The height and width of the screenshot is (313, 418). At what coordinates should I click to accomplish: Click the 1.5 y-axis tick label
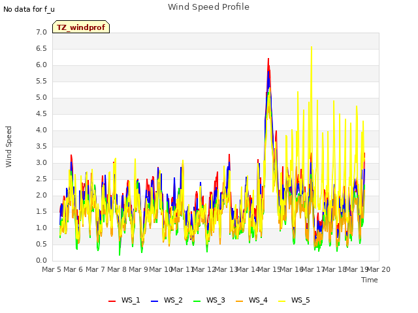point(41,212)
